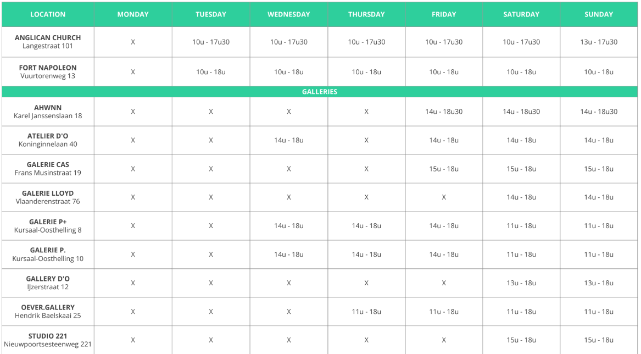Select the ATELIER D'O gallery entry
The height and width of the screenshot is (354, 641).
pyautogui.click(x=48, y=140)
